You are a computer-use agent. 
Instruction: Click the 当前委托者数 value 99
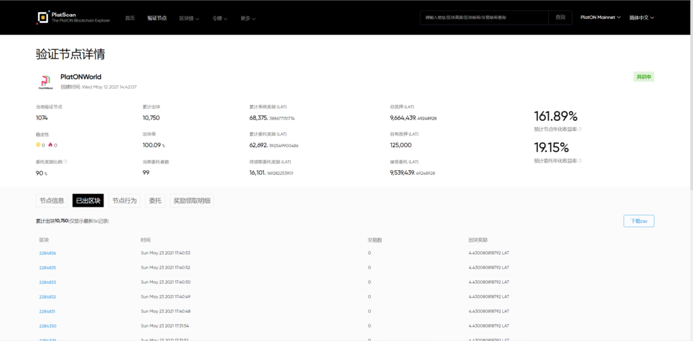(146, 172)
